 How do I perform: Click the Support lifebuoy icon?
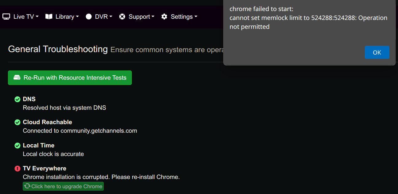122,17
